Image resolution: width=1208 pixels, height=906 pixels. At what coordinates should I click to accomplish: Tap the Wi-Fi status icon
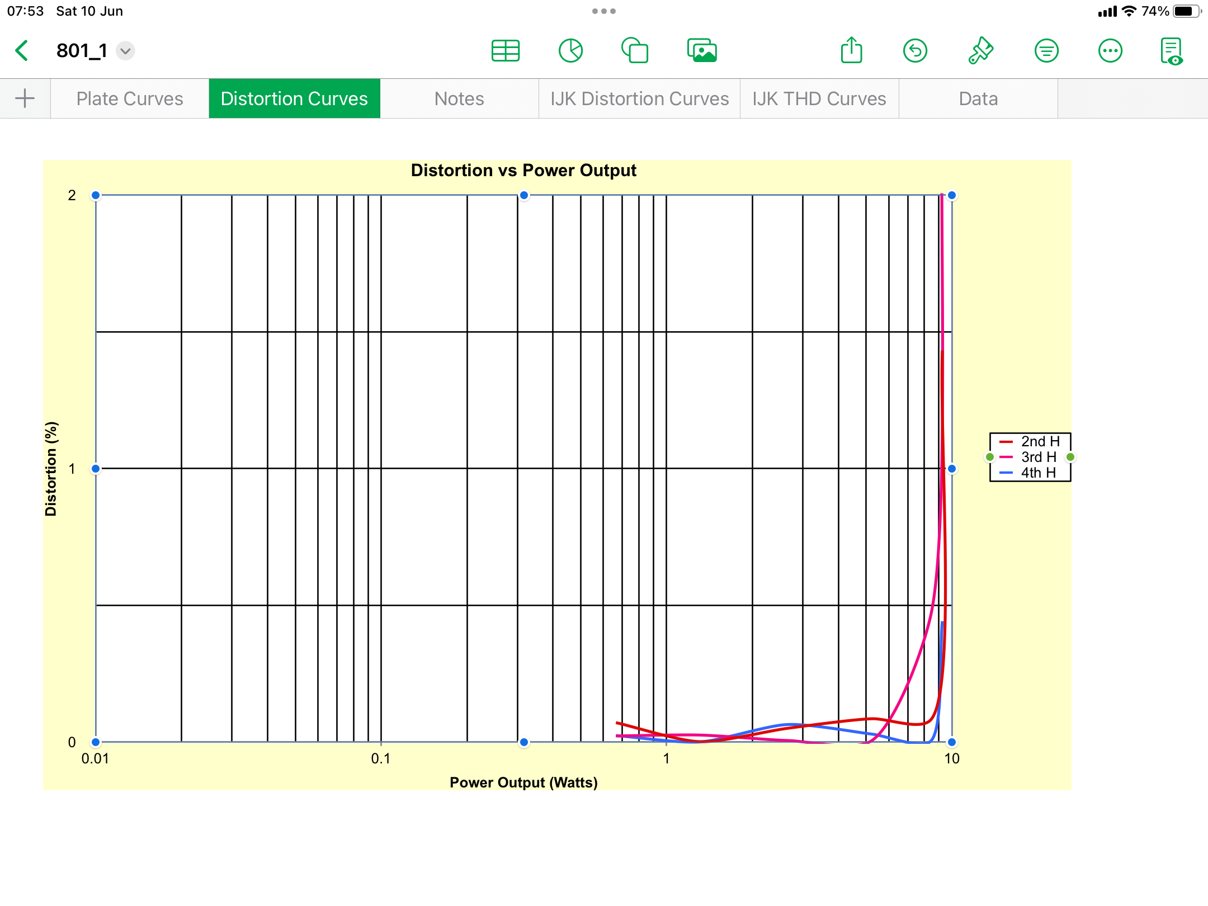pos(1129,11)
